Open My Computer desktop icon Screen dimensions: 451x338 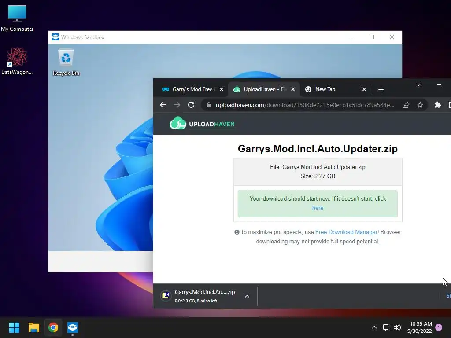tap(17, 18)
